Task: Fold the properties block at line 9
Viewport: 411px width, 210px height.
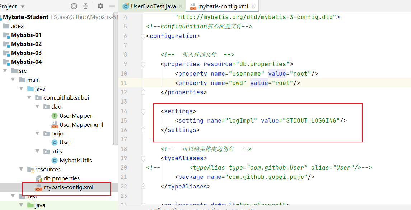Action: coord(143,64)
